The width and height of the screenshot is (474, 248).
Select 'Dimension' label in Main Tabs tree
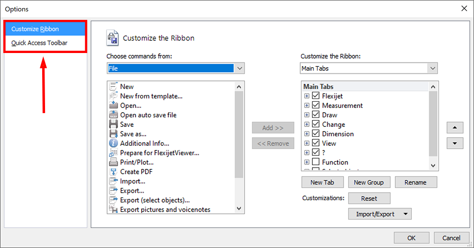[337, 133]
